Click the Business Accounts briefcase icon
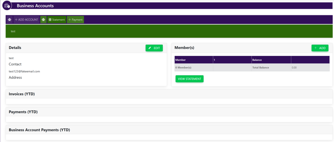 pyautogui.click(x=7, y=6)
